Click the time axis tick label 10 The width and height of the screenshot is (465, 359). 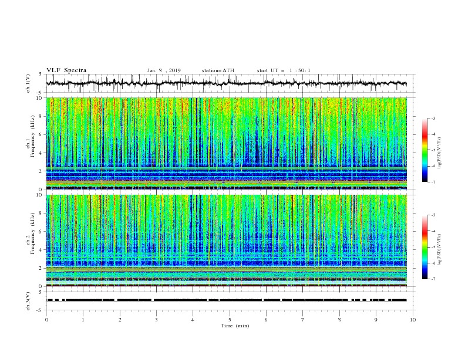coord(413,320)
